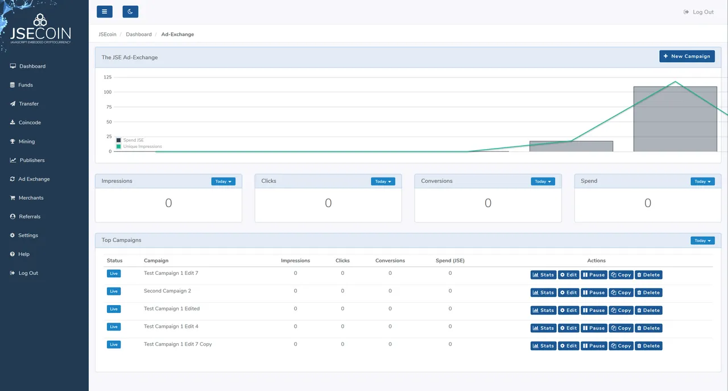Click the Campaign column header
This screenshot has width=728, height=391.
pyautogui.click(x=156, y=261)
